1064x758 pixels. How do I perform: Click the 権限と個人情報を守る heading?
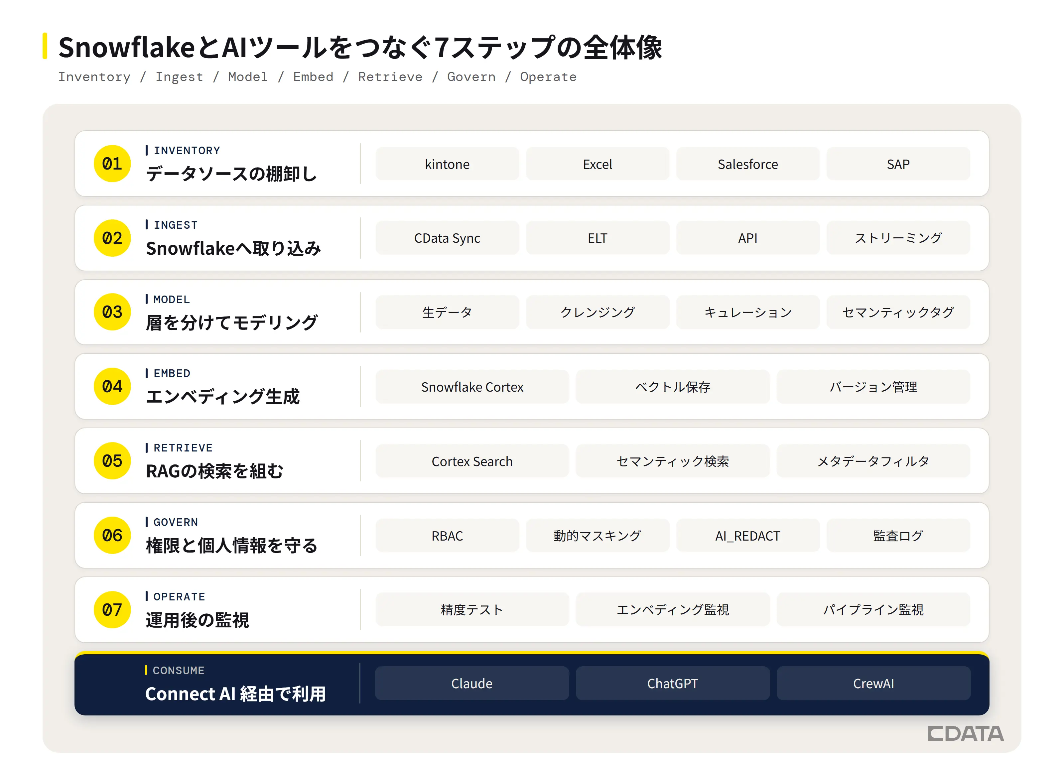231,545
